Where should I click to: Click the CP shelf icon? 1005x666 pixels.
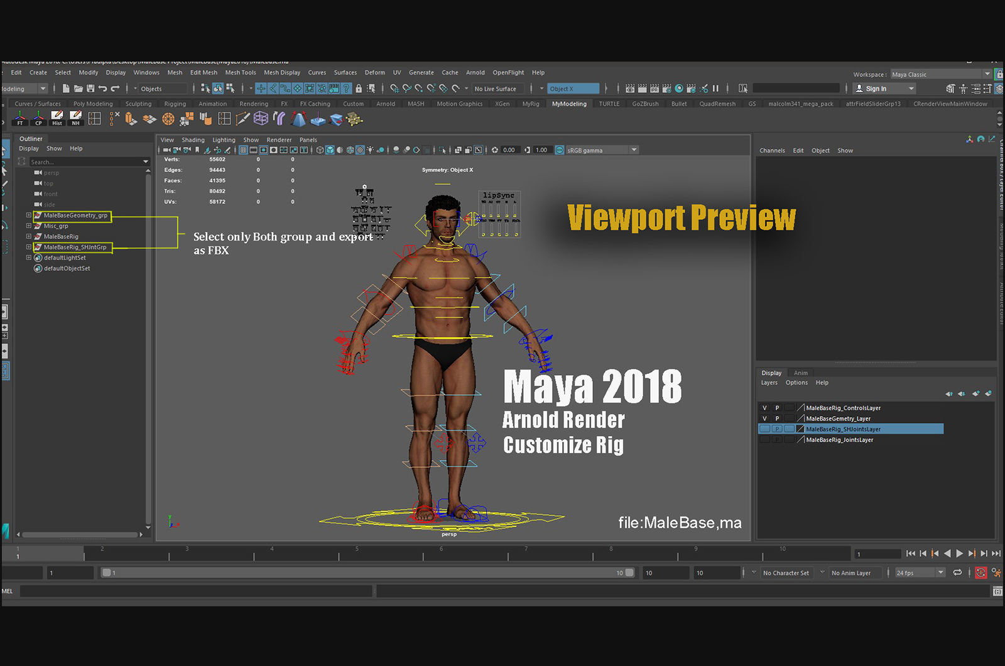[38, 119]
